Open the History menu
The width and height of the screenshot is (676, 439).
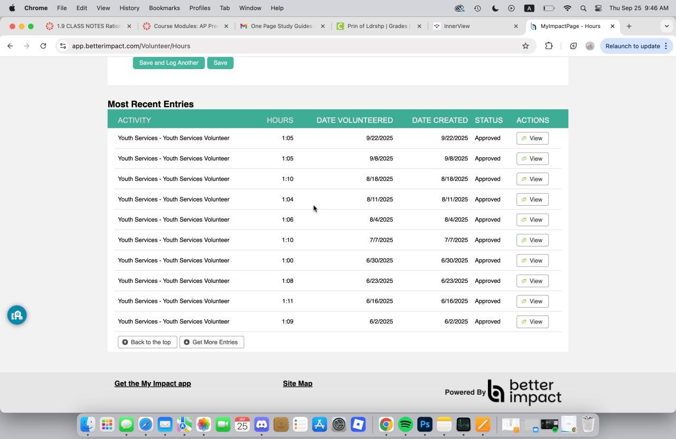tap(129, 8)
